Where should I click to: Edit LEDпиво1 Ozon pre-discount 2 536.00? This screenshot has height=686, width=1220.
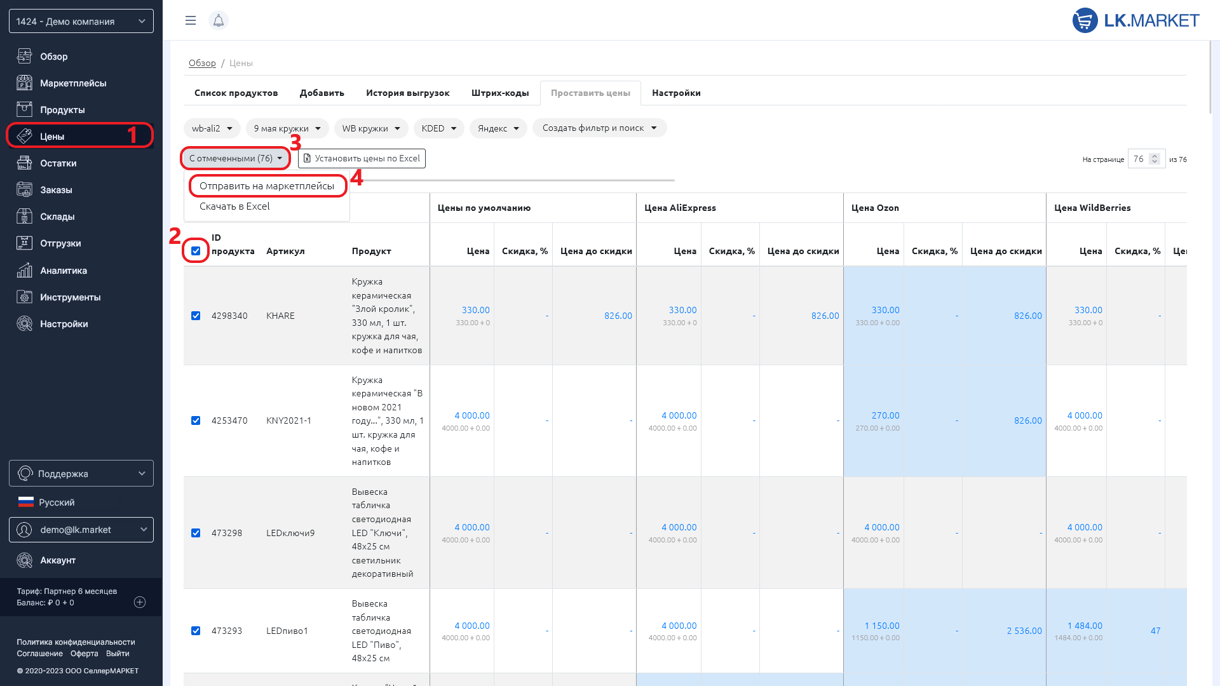(1024, 631)
